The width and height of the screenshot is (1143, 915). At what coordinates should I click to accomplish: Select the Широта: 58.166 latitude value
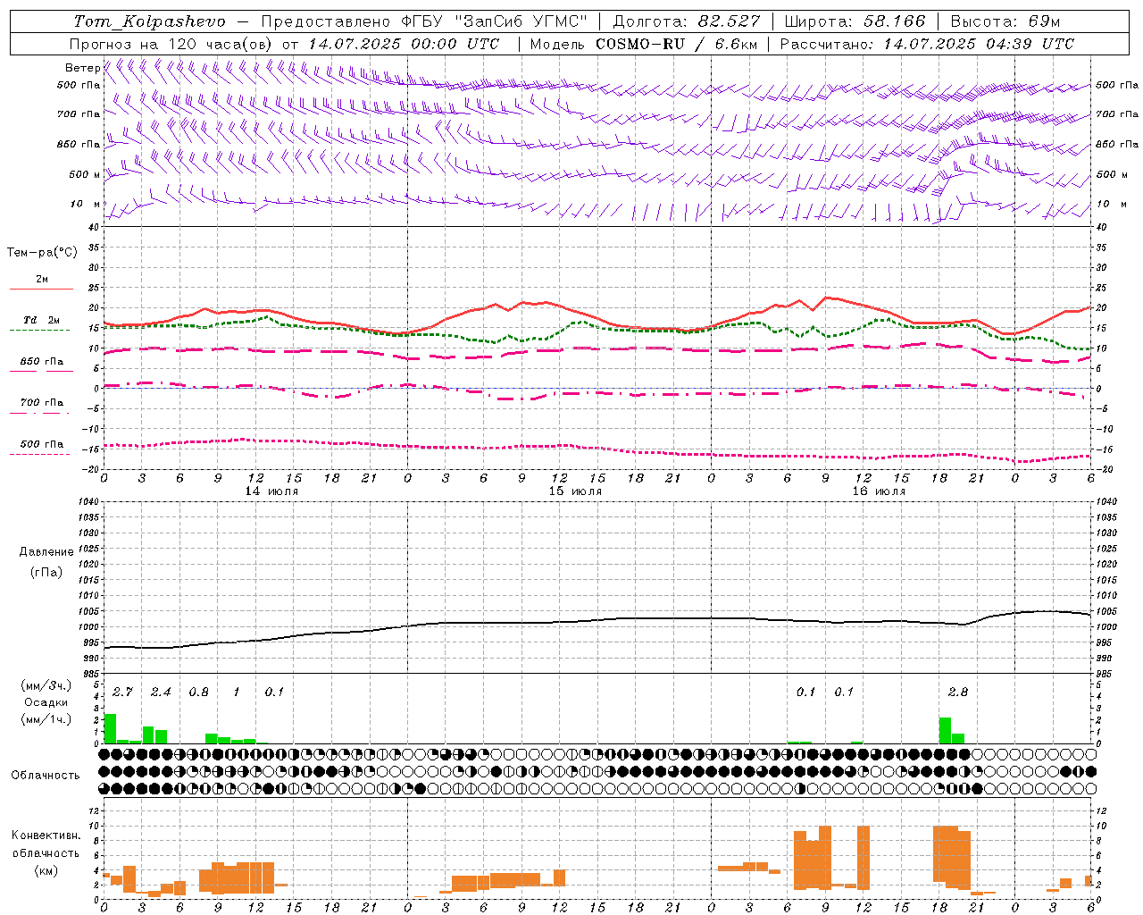(x=855, y=21)
